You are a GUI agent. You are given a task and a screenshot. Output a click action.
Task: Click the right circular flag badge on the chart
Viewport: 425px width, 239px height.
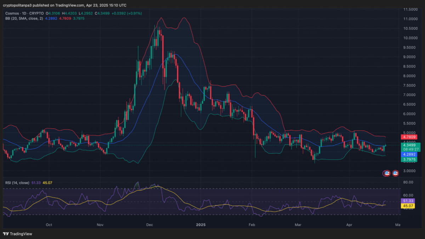pyautogui.click(x=395, y=173)
